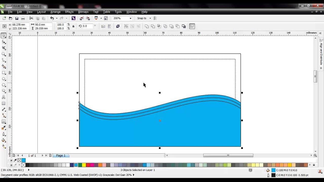Select the Parallel Dimension tool
Image resolution: width=324 pixels, height=182 pixels.
tap(4, 109)
